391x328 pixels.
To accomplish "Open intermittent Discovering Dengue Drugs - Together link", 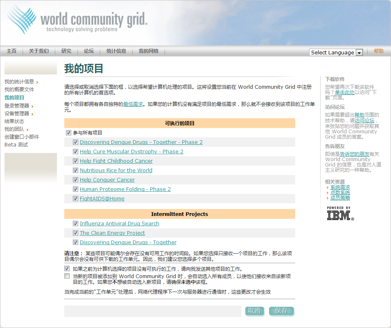I will [128, 243].
